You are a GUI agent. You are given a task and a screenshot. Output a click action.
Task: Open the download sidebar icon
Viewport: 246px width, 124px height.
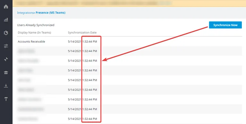(x=6, y=86)
